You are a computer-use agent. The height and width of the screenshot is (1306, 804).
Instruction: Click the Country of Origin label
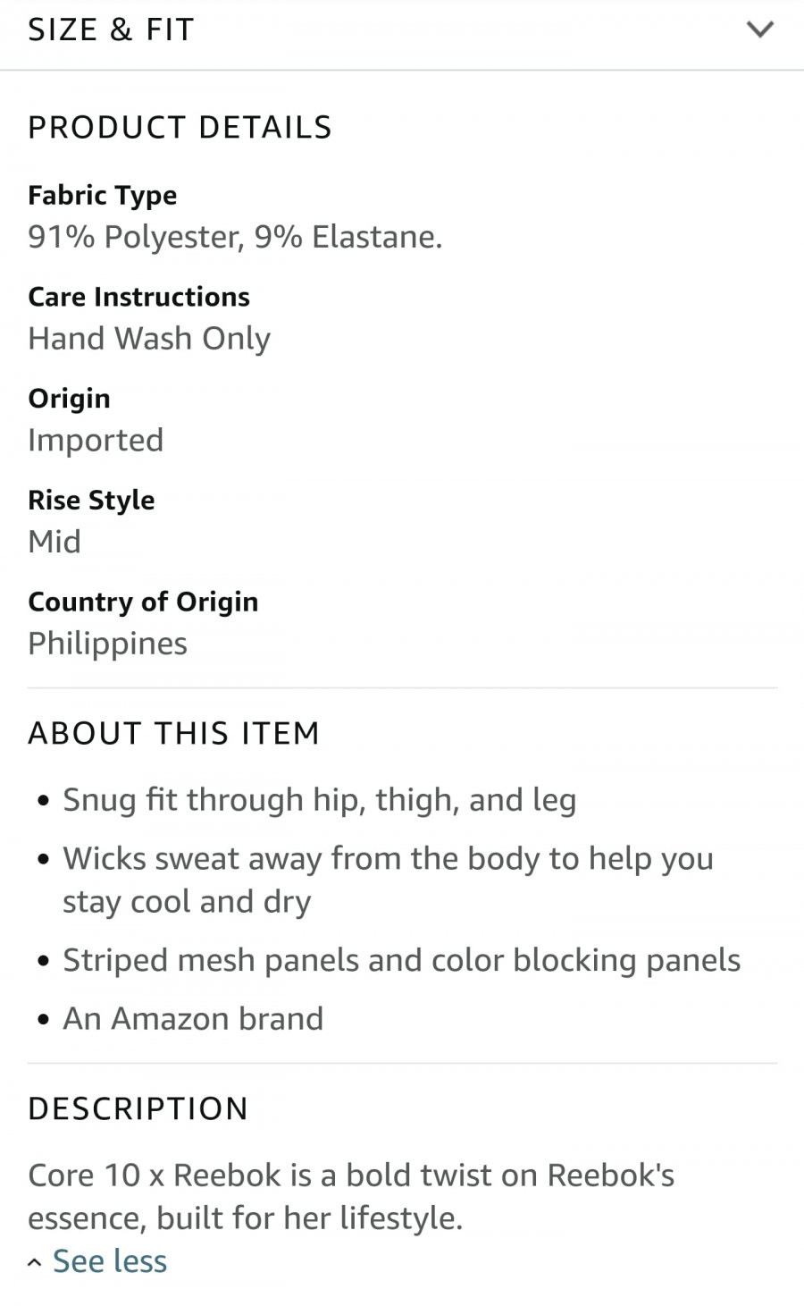click(143, 602)
